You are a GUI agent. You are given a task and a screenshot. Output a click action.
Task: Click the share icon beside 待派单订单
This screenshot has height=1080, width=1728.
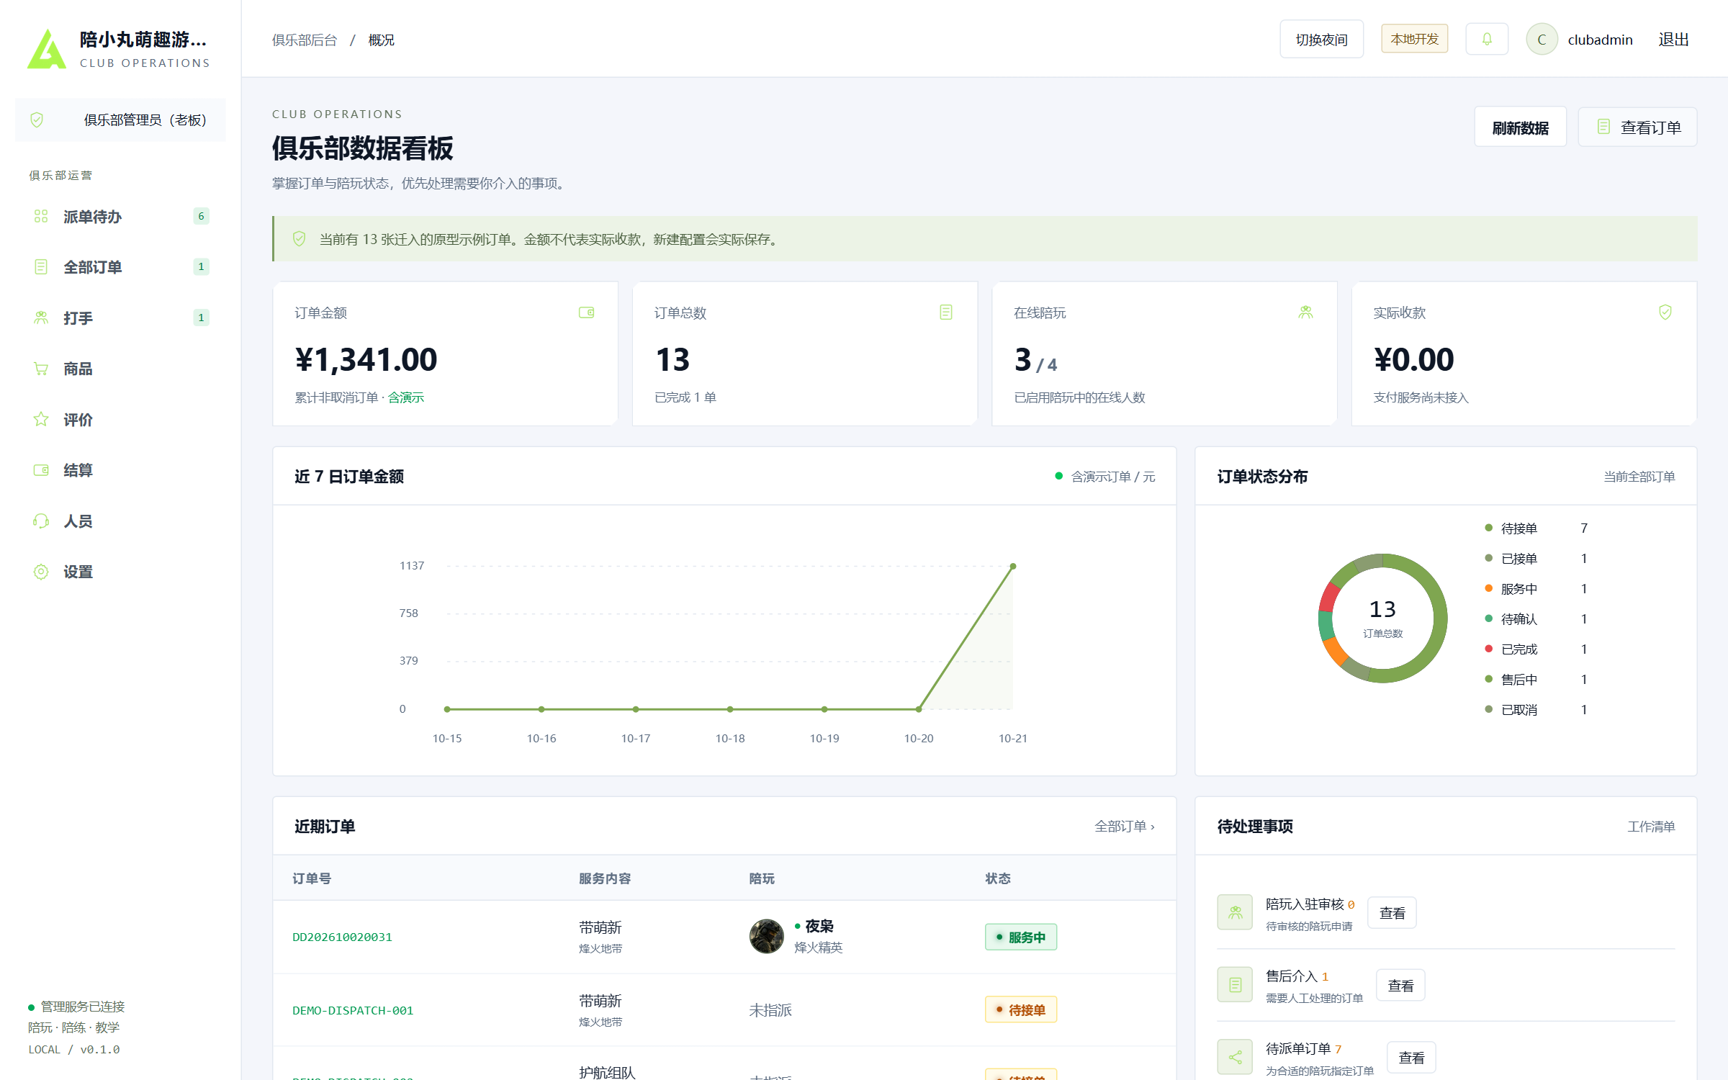pyautogui.click(x=1235, y=1057)
